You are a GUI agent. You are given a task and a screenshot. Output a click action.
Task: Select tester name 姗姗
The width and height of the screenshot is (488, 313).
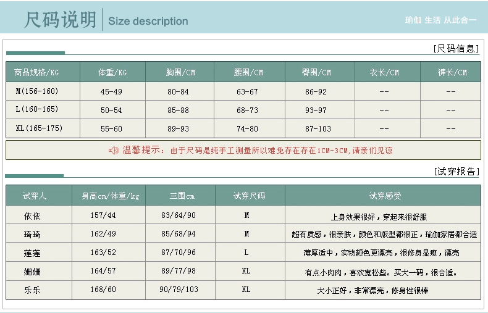point(32,272)
